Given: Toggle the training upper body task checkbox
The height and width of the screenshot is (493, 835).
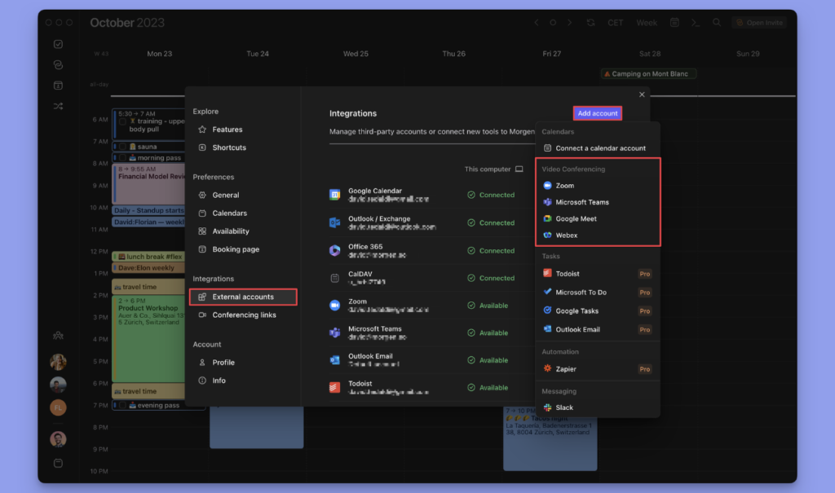Looking at the screenshot, I should point(121,121).
